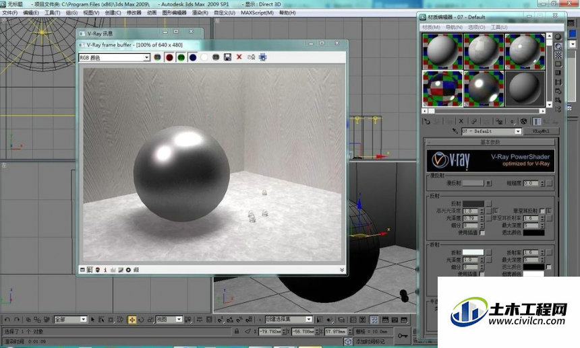The width and height of the screenshot is (580, 348).
Task: Open 材质(M) menu in Material Editor
Action: (431, 28)
